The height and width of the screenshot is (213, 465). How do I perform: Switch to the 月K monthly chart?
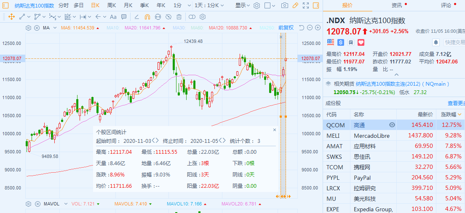pos(128,5)
